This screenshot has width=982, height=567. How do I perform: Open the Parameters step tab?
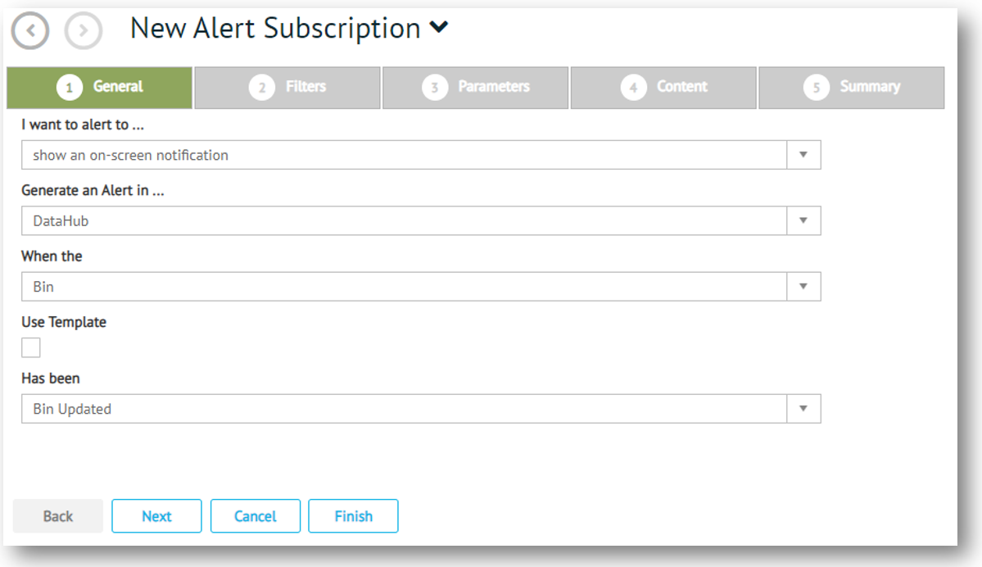[x=476, y=87]
